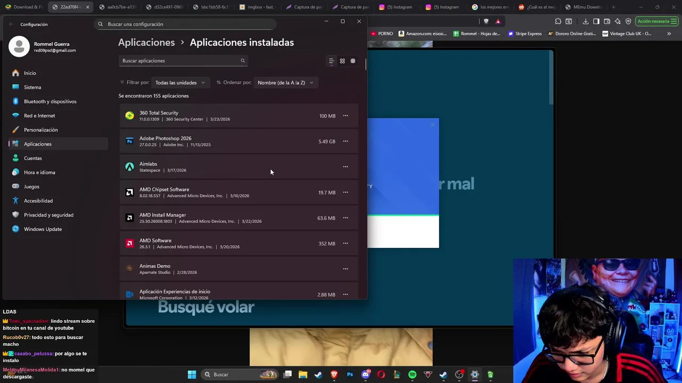
Task: Click the Settings apps list scrollbar
Action: coord(366,65)
